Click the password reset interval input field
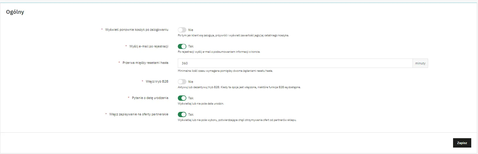The width and height of the screenshot is (478, 154). 295,63
